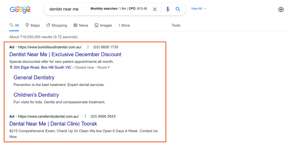288x146 pixels.
Task: Click 'Fun visits for kids' description text
Action: tap(59, 102)
